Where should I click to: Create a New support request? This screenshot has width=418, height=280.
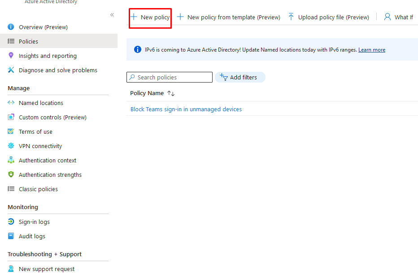pos(47,269)
